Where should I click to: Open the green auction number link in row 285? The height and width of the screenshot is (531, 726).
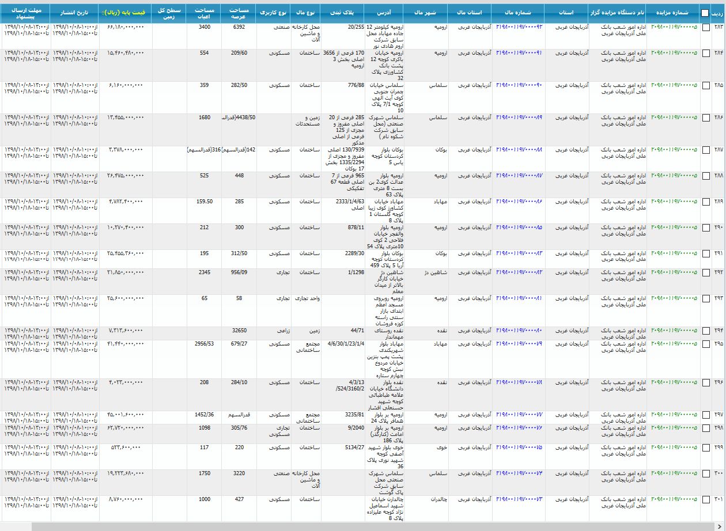click(x=673, y=85)
